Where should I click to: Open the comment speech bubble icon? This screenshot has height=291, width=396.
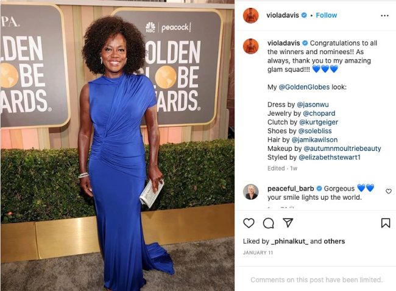(268, 223)
